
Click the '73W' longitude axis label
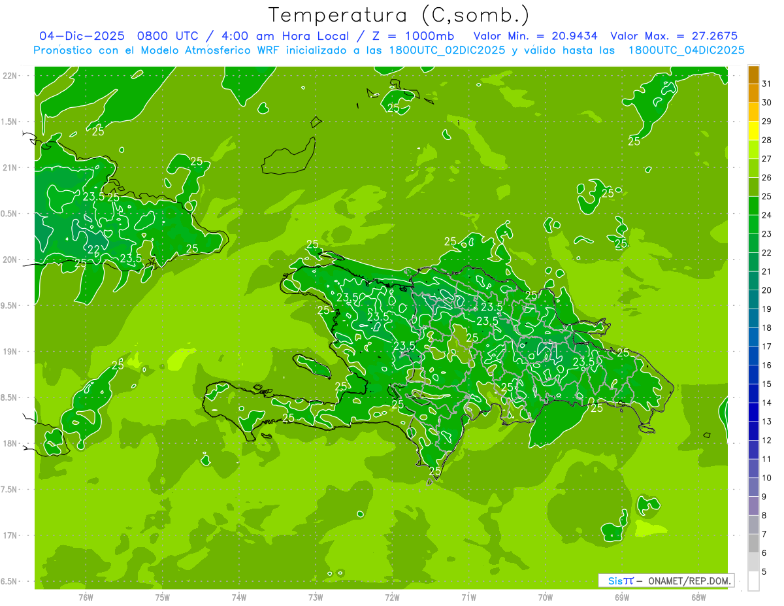click(x=316, y=597)
